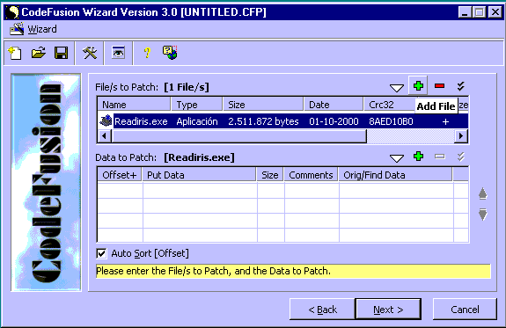
Task: Add patch data with green plus icon
Action: click(x=418, y=157)
